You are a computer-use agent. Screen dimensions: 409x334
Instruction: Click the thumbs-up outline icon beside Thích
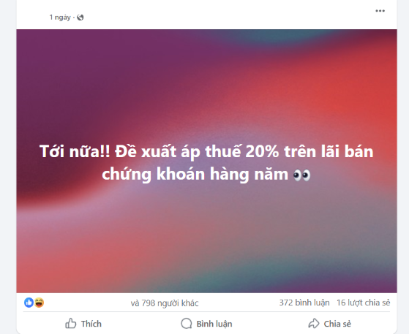click(71, 323)
